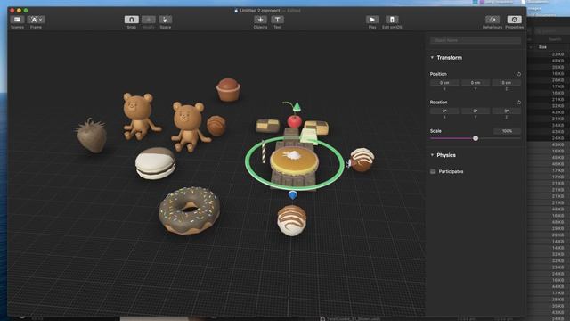570x321 pixels.
Task: Select the white truffle below the pancake
Action: click(291, 220)
